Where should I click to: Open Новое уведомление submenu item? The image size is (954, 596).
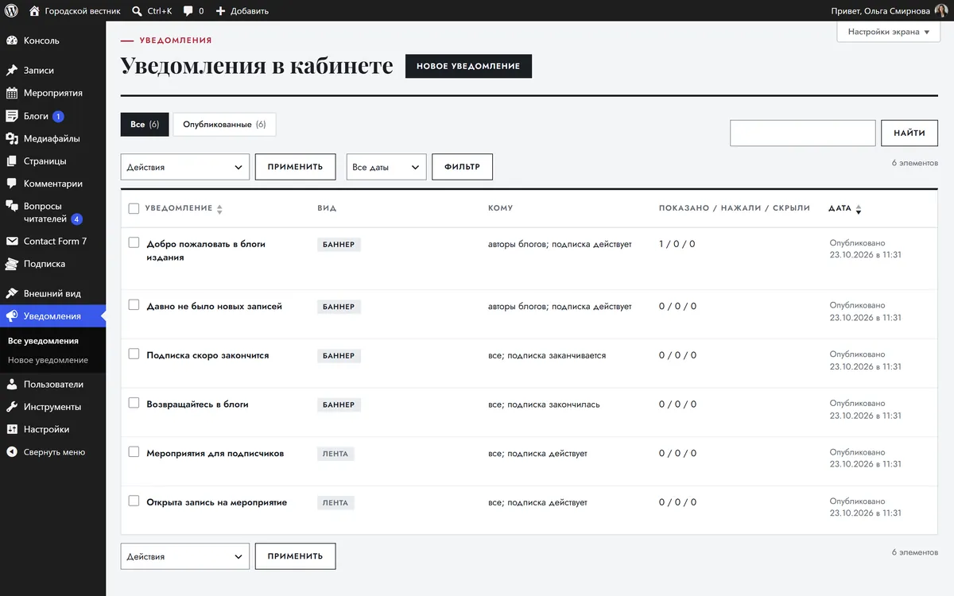pos(48,360)
